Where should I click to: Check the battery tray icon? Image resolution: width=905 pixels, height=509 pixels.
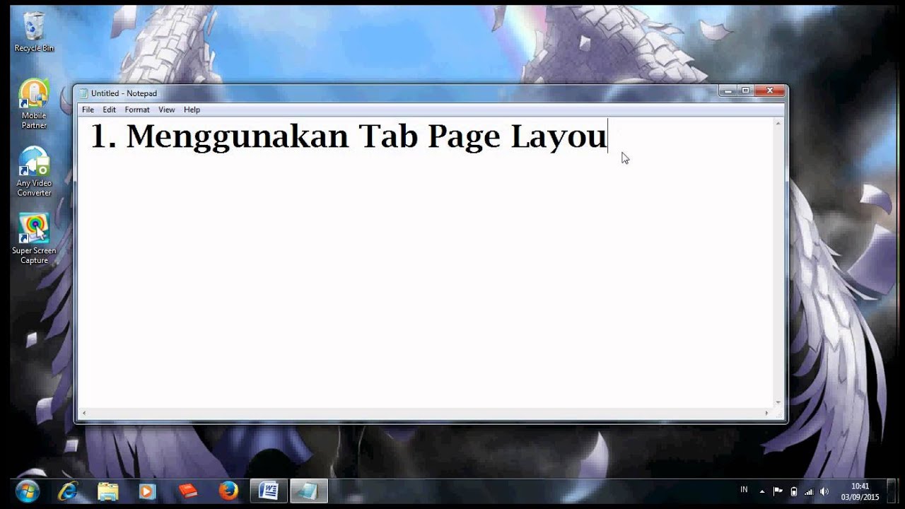[x=793, y=491]
